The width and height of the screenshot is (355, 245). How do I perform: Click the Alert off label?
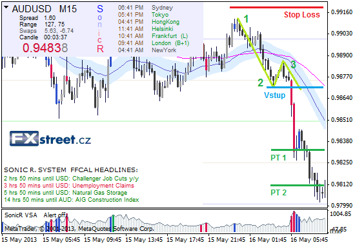55,215
